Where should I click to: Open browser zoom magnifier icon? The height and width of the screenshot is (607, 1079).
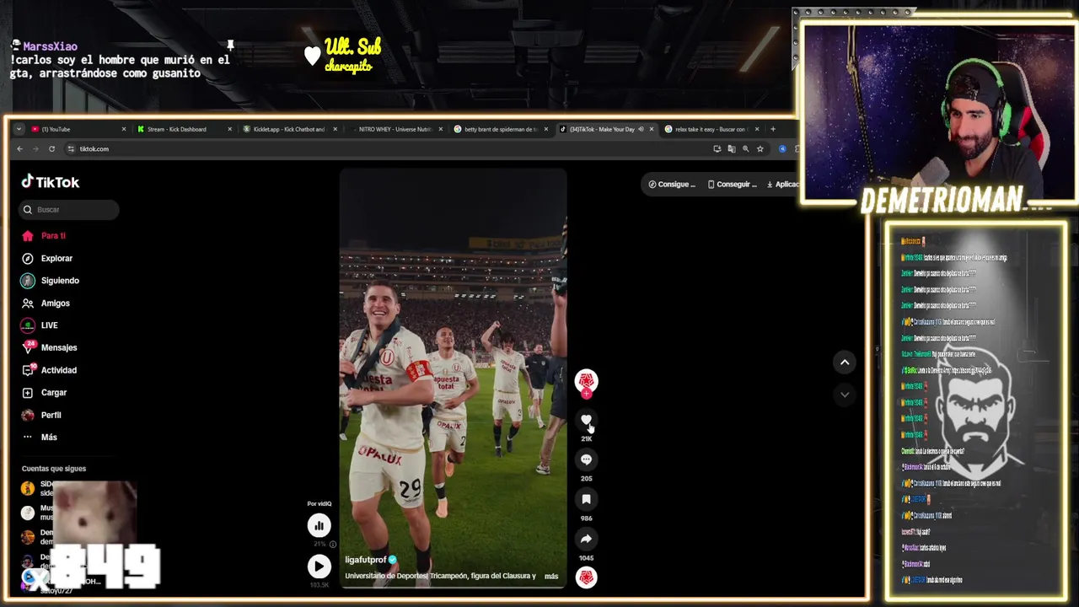pos(745,149)
